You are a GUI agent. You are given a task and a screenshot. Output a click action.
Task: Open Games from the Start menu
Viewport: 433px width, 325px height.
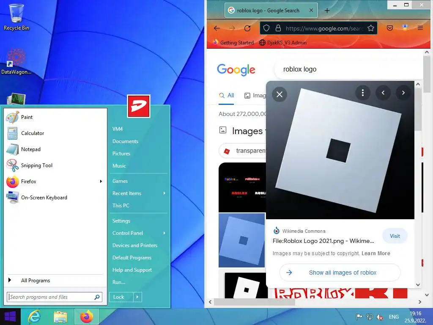(x=120, y=181)
